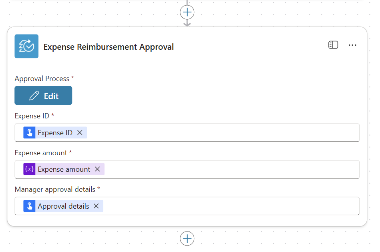This screenshot has height=252, width=380.
Task: Click the plus icon above the action card
Action: (187, 12)
